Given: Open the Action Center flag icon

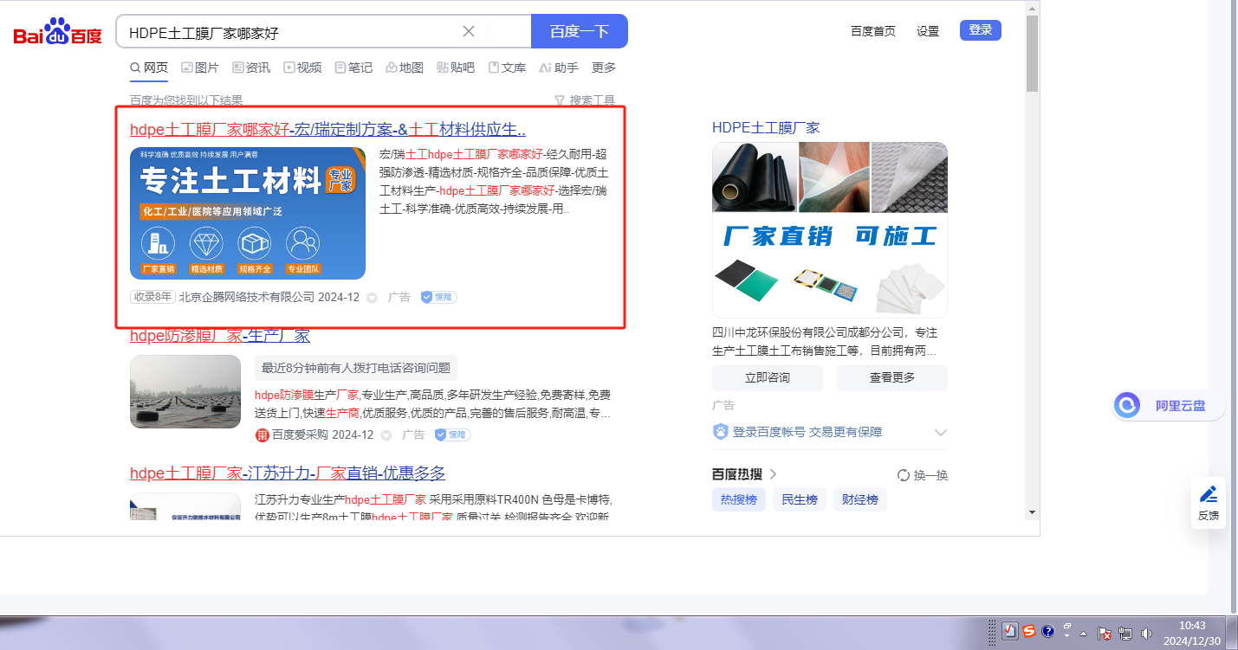Looking at the screenshot, I should pyautogui.click(x=1105, y=634).
